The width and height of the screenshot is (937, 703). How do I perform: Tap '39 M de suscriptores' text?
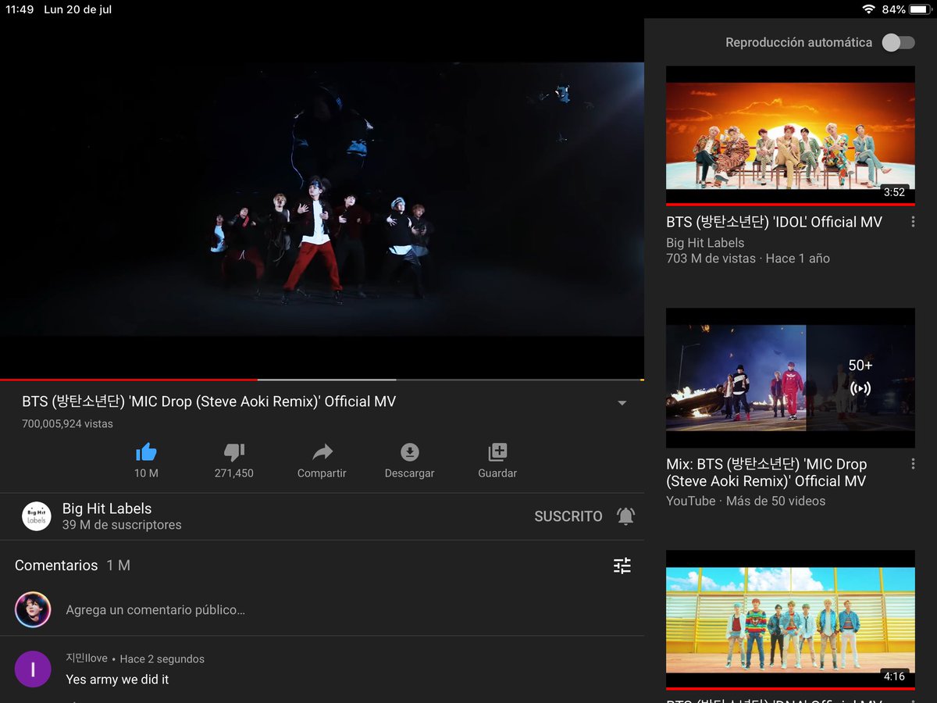pos(122,526)
